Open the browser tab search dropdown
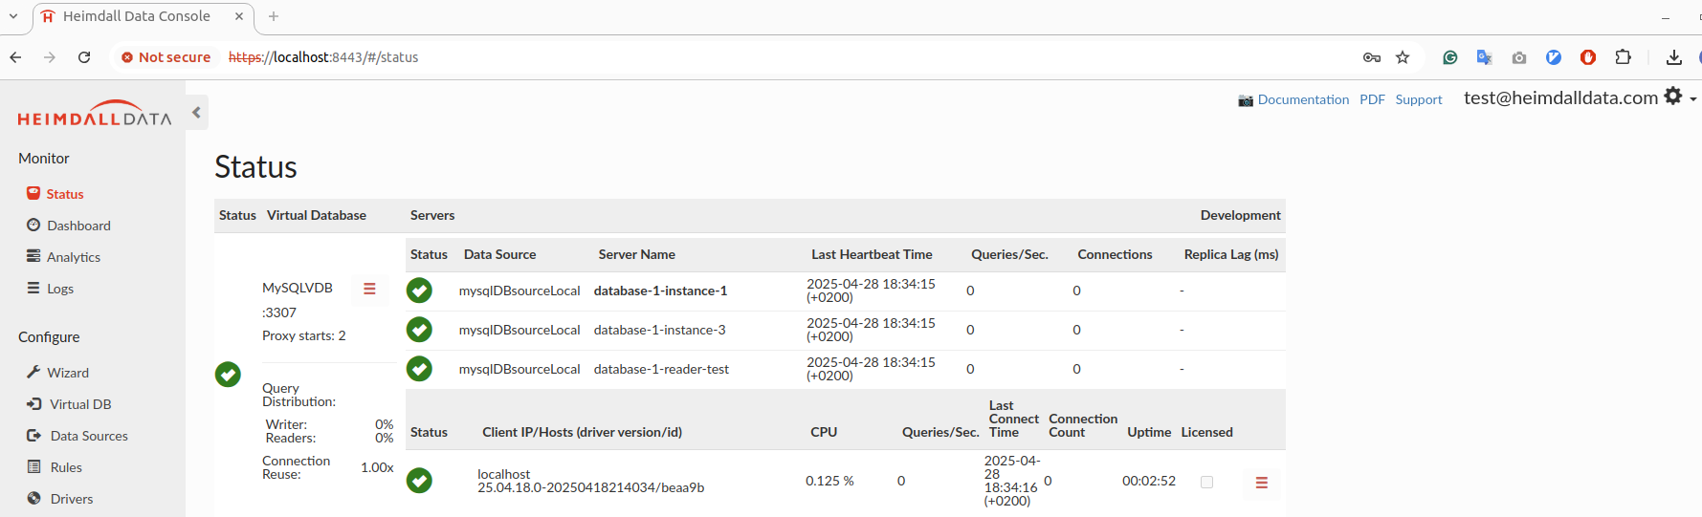1702x517 pixels. pyautogui.click(x=13, y=16)
